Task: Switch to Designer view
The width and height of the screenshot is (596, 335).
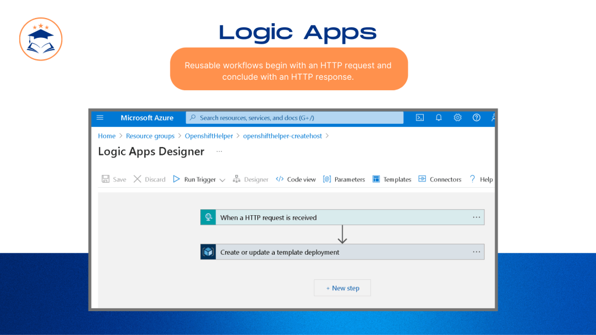Action: point(250,179)
